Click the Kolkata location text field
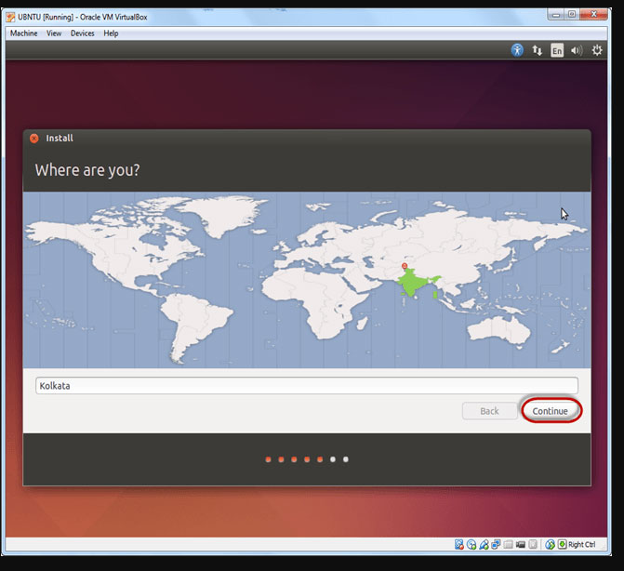 [307, 386]
